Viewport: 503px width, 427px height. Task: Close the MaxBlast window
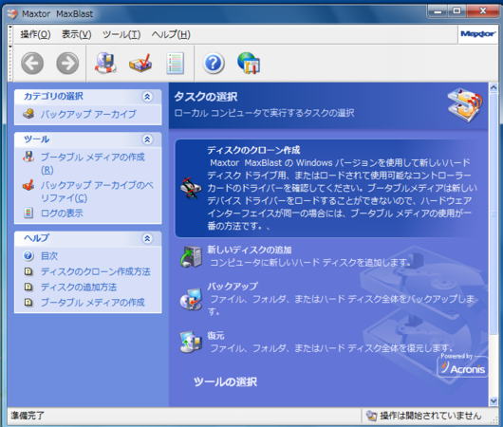[482, 11]
